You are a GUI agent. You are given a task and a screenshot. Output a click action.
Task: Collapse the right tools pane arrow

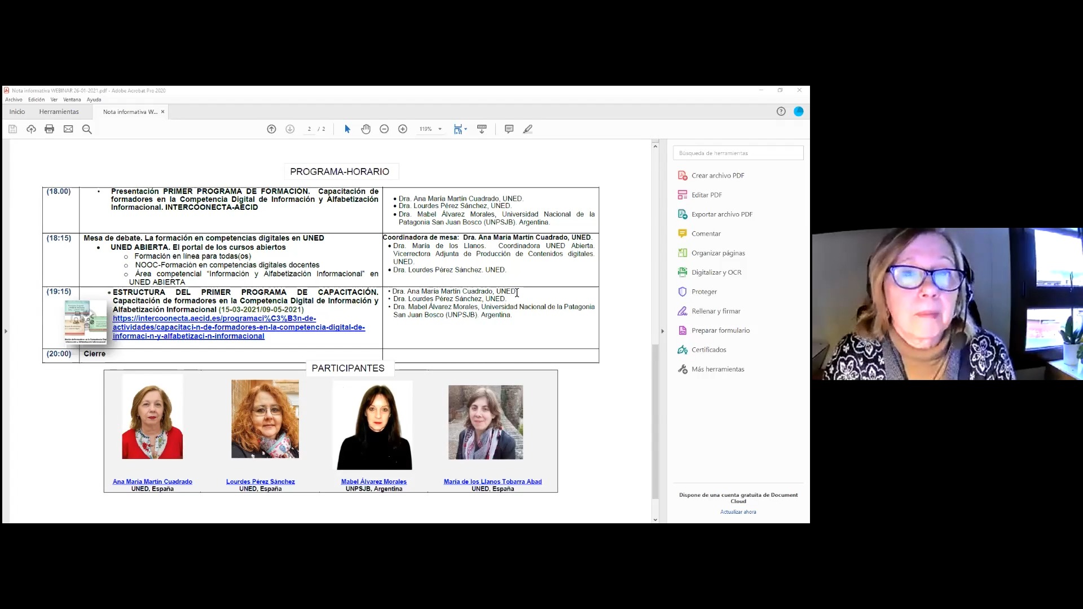click(662, 331)
